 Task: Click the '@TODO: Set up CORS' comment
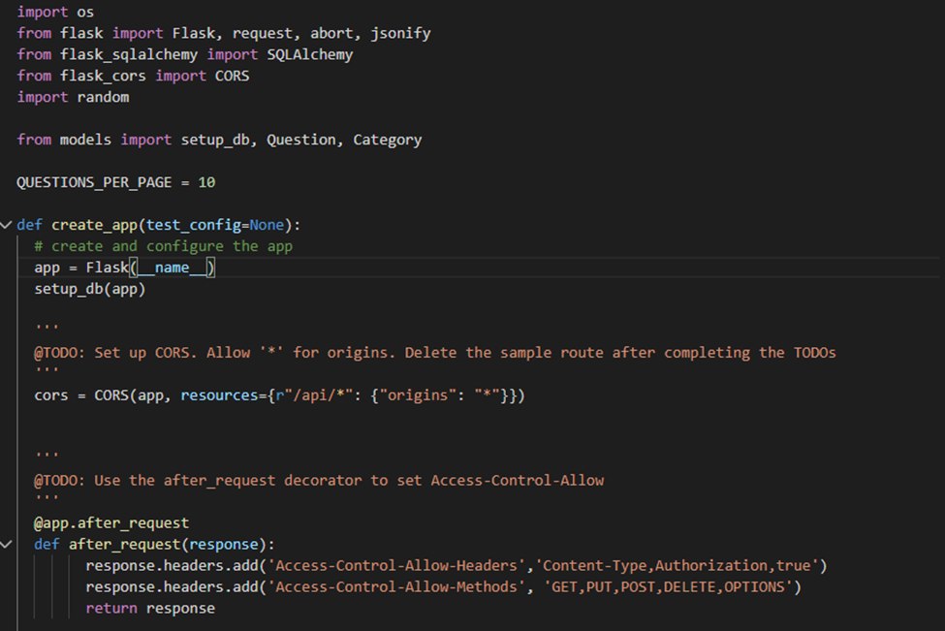(x=435, y=353)
